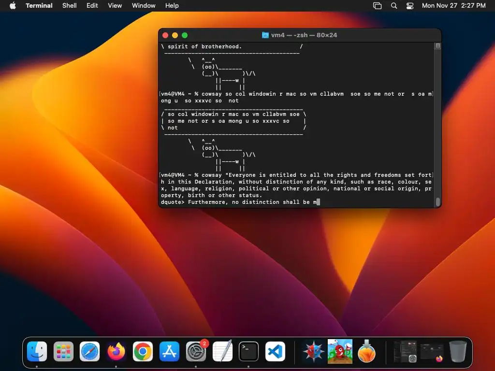495x371 pixels.
Task: Open Spotlight search magnifier
Action: coord(393,6)
